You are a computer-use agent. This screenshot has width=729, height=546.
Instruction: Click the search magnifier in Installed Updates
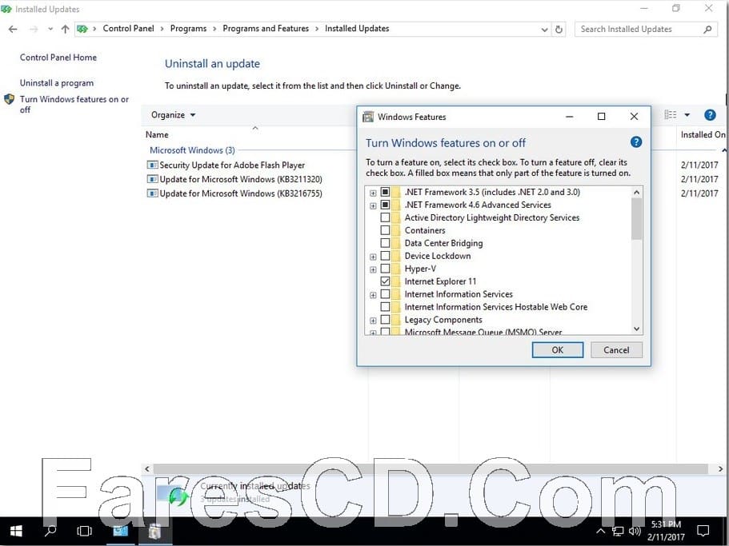click(707, 30)
